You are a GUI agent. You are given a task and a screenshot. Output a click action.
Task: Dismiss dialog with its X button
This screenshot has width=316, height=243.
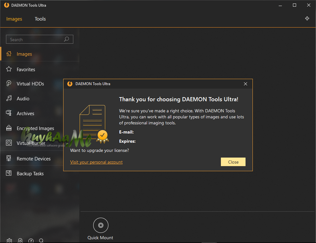coord(246,84)
